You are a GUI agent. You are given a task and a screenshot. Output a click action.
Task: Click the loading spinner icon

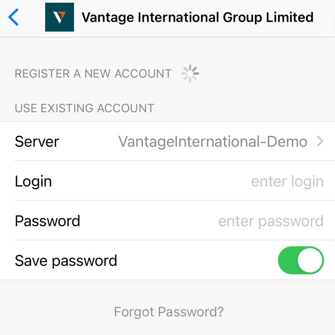[x=190, y=74]
